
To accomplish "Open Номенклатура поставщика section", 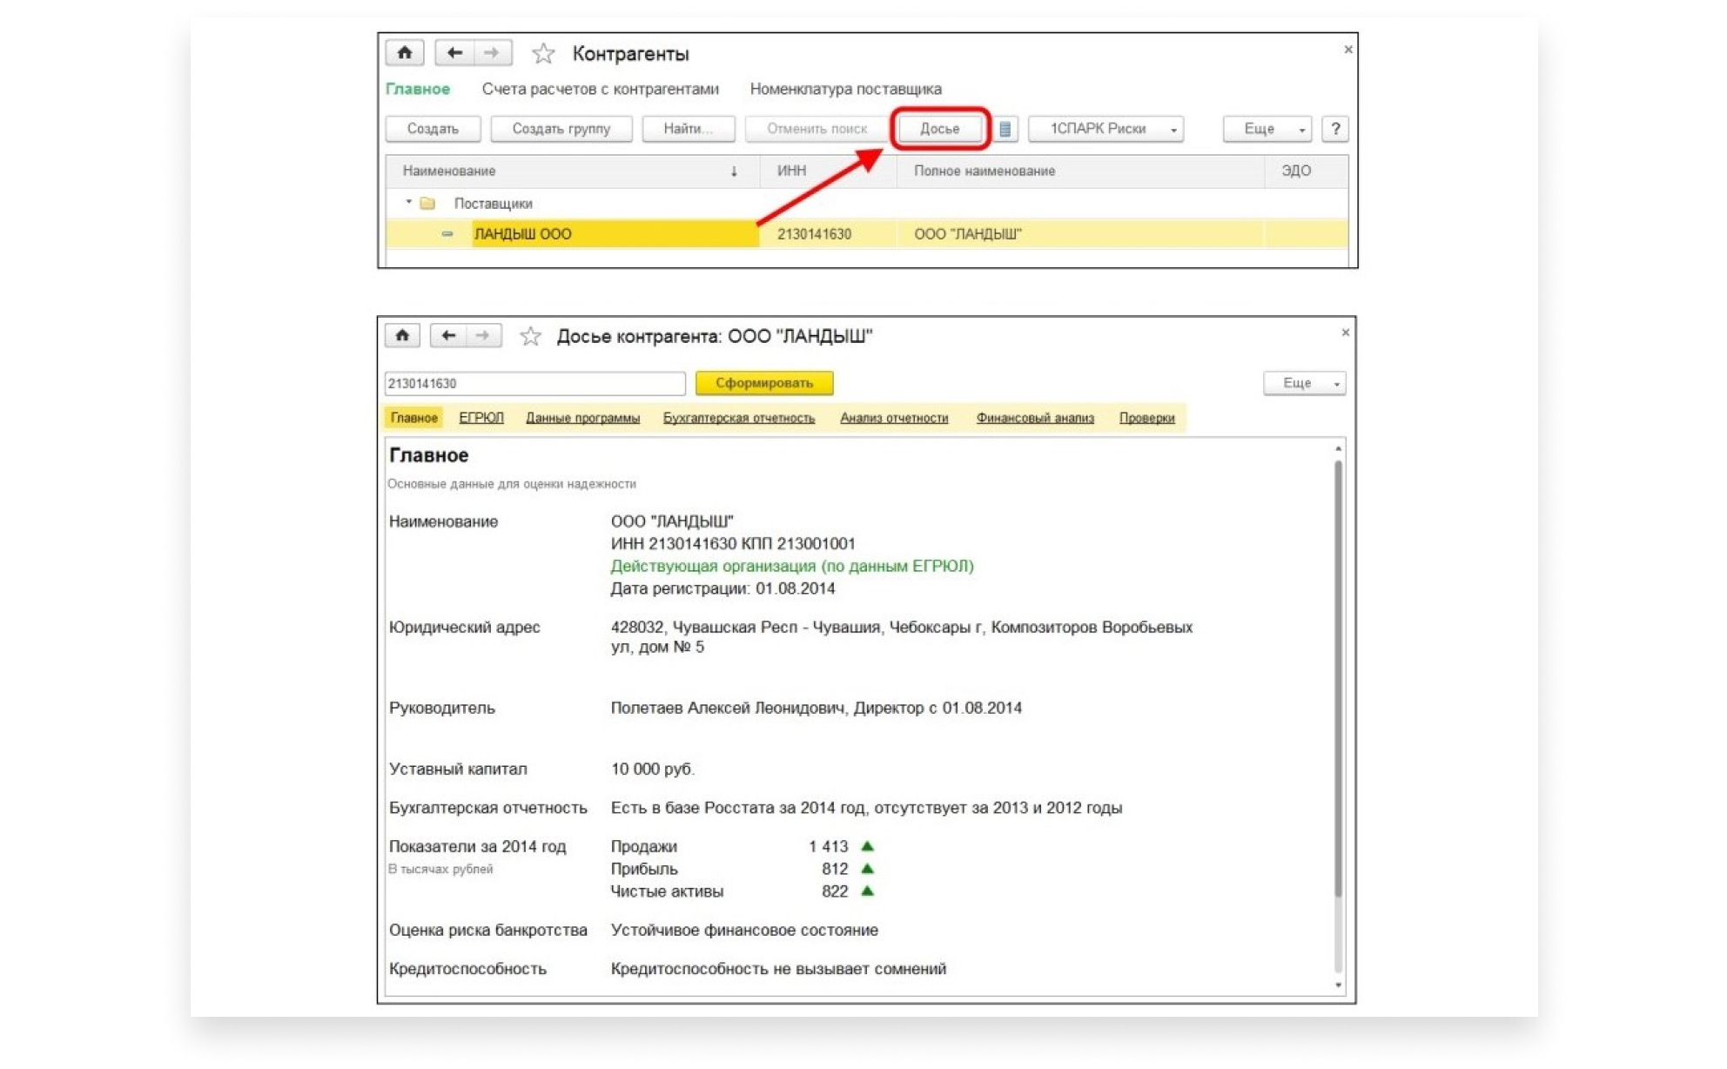I will point(845,89).
